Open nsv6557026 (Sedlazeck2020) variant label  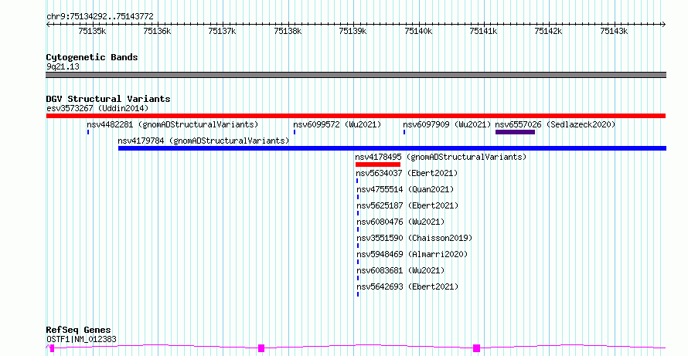(x=555, y=124)
